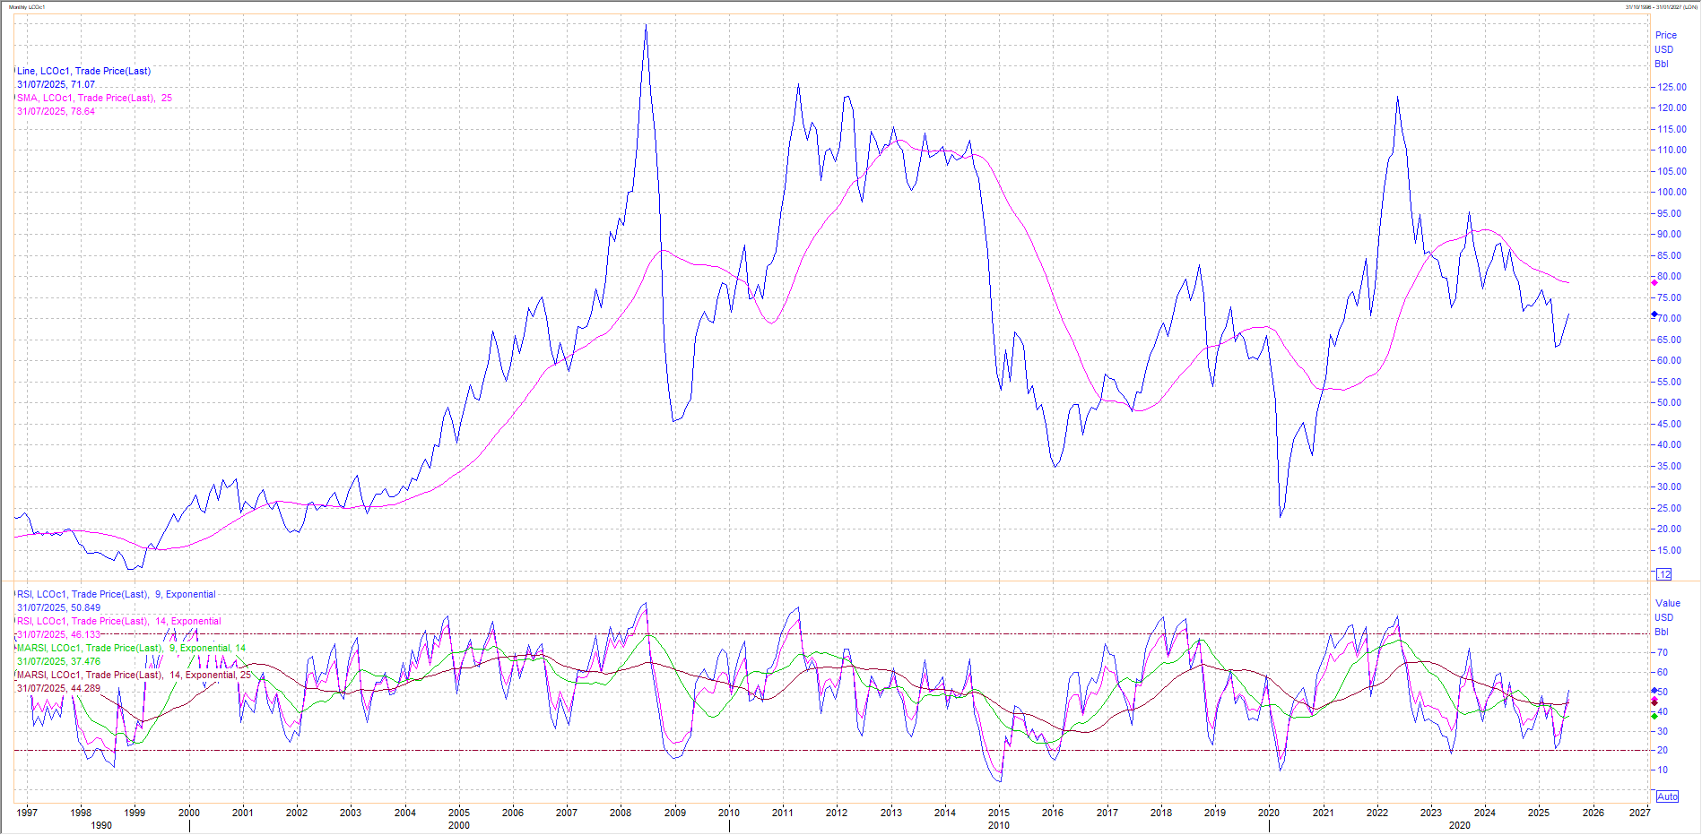Click the Value USD Bbl axis header
Image resolution: width=1702 pixels, height=835 pixels.
coord(1667,617)
